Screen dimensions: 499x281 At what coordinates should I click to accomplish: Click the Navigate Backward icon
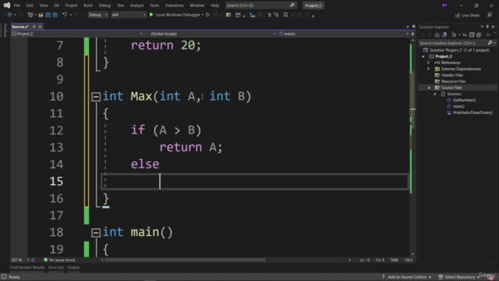click(9, 15)
